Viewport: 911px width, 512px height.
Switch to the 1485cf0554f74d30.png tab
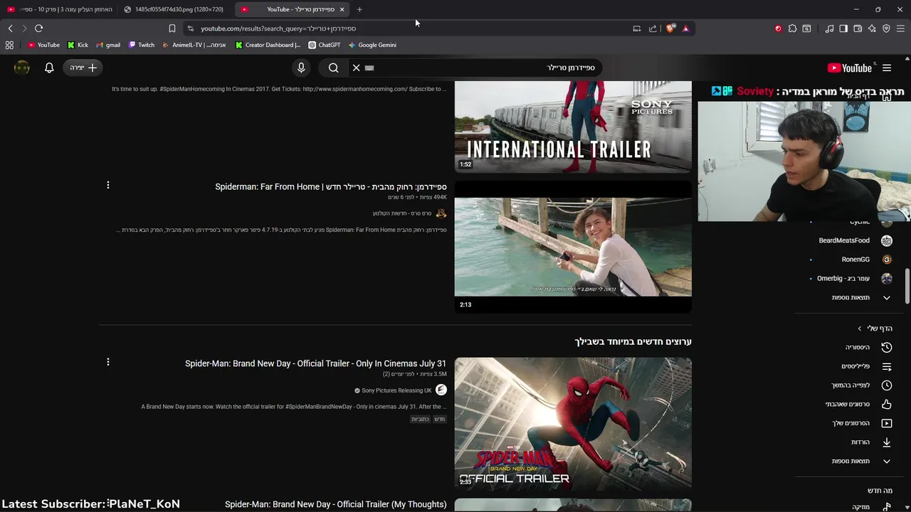tap(174, 9)
